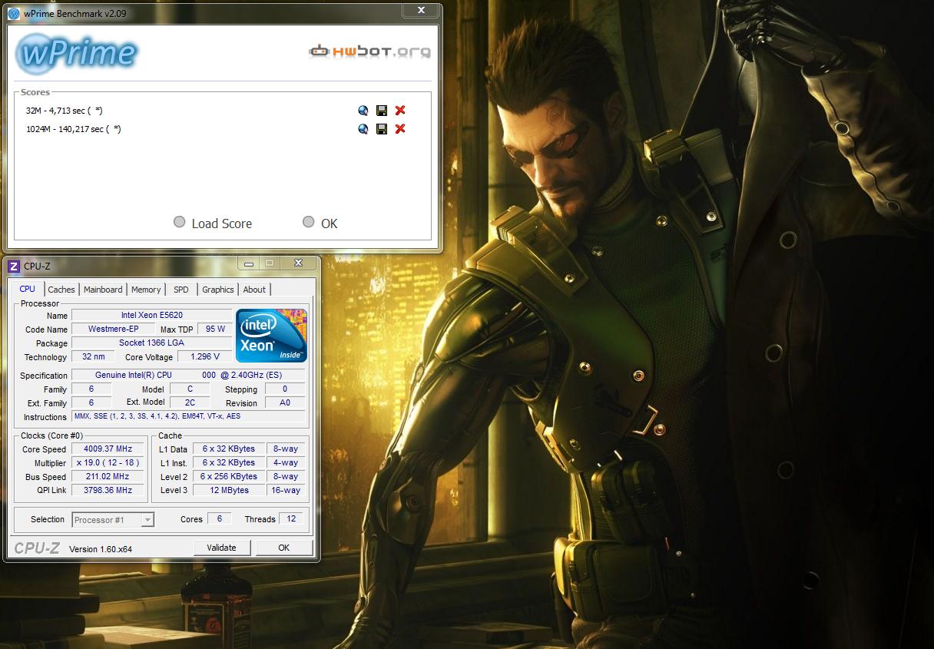Click the wPrime logo

(76, 52)
